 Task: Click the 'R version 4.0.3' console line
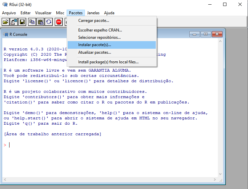click(35, 49)
